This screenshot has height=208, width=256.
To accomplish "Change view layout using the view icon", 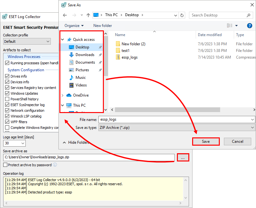I will [230, 26].
